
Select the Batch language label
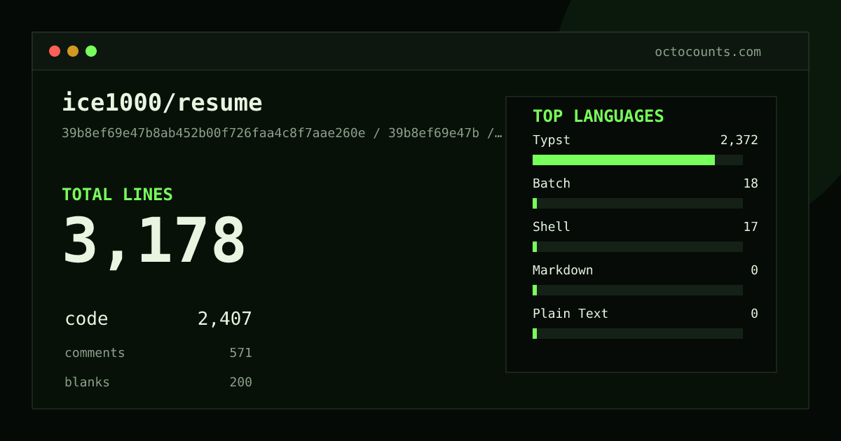(x=552, y=183)
